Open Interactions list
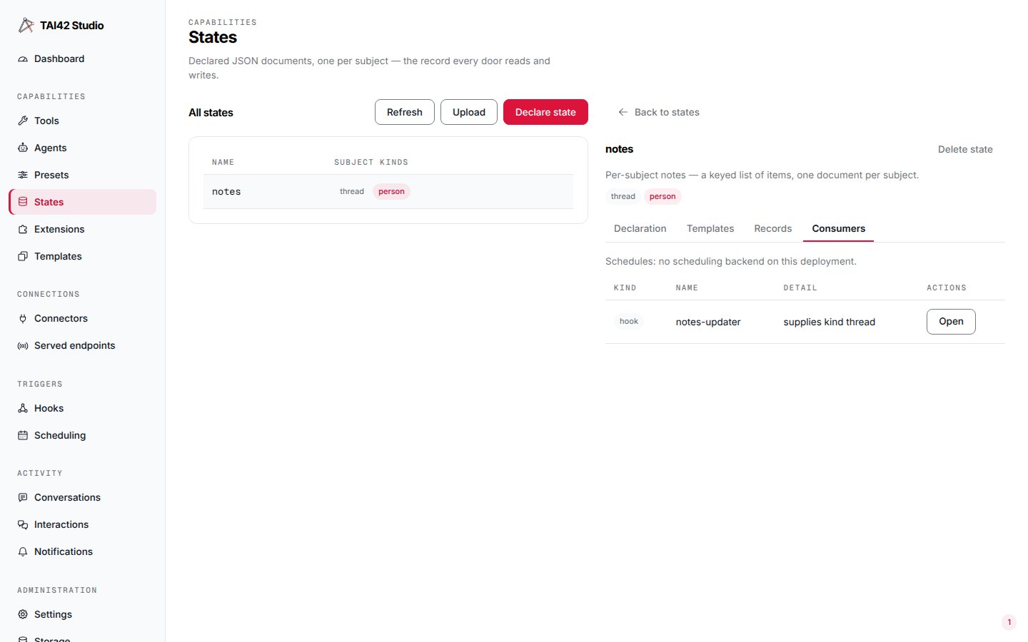 point(82,525)
